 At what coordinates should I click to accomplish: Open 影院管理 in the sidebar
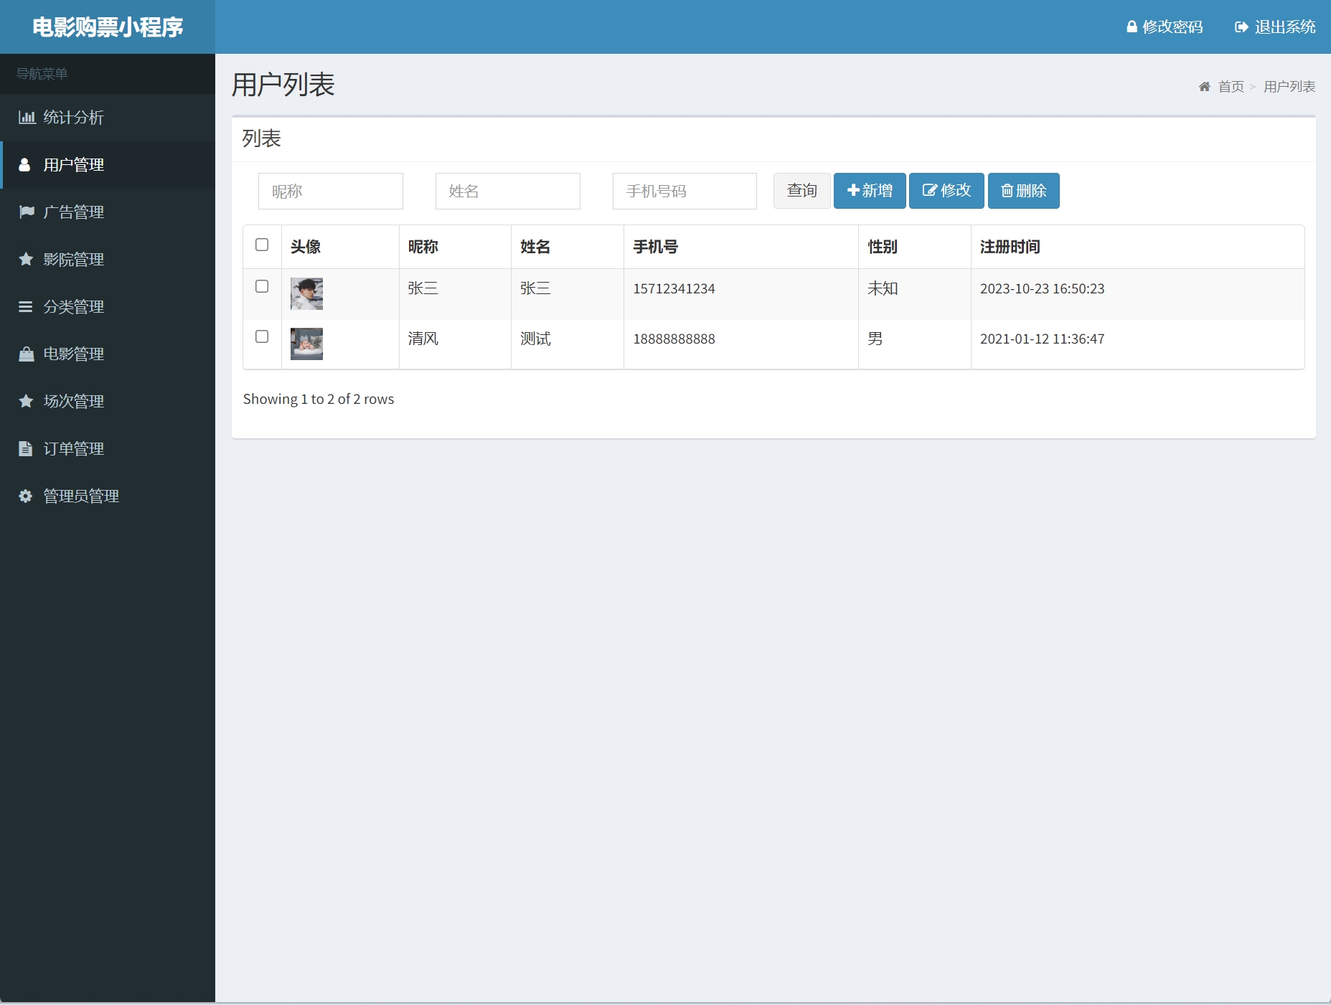108,260
